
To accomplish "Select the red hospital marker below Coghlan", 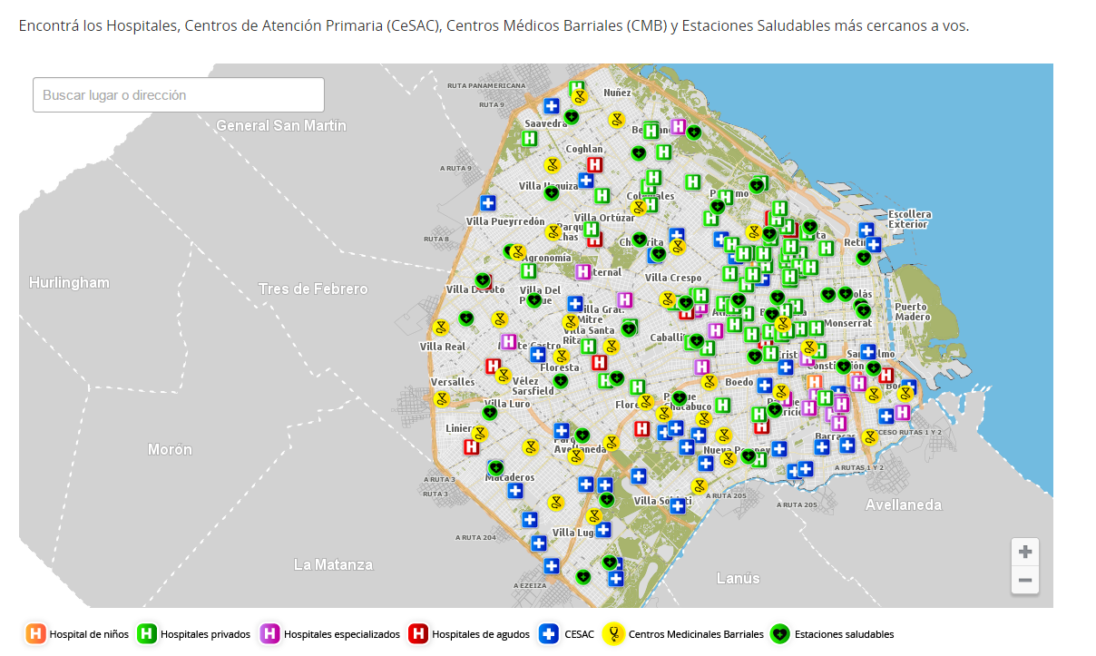I will click(594, 164).
